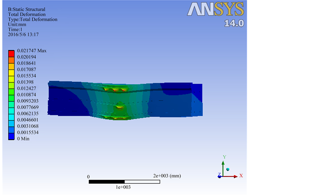Click the cyan isometric sphere near triad
This screenshot has width=315, height=195.
click(228, 169)
